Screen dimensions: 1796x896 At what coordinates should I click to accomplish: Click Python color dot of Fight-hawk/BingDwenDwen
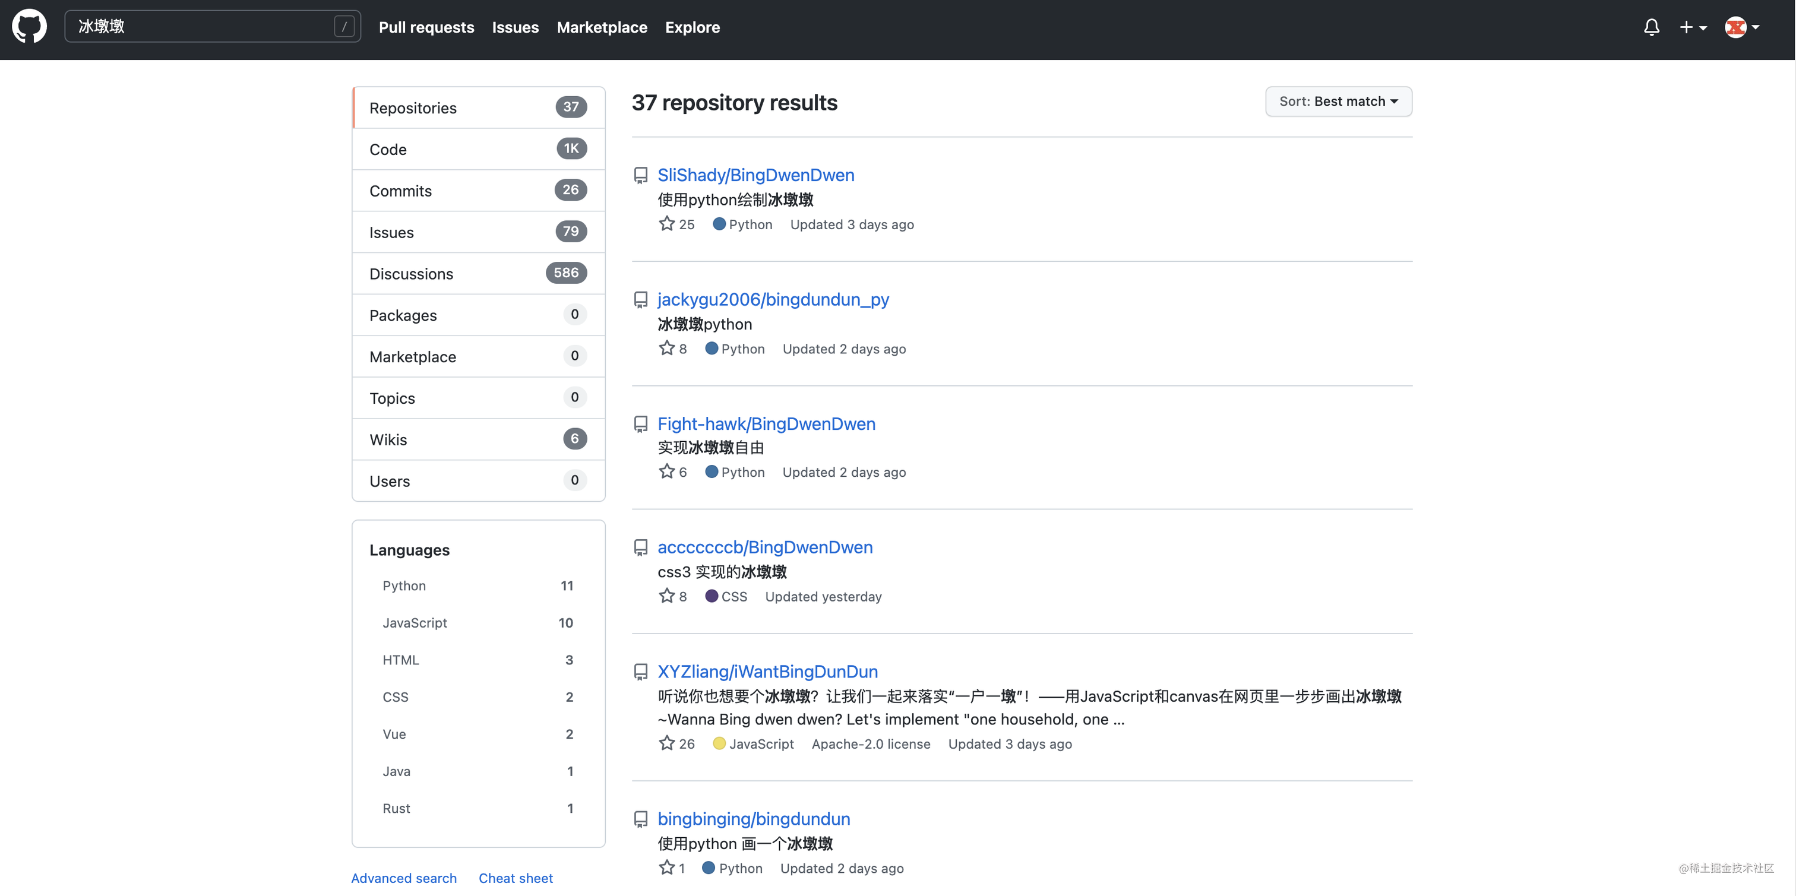(x=711, y=471)
